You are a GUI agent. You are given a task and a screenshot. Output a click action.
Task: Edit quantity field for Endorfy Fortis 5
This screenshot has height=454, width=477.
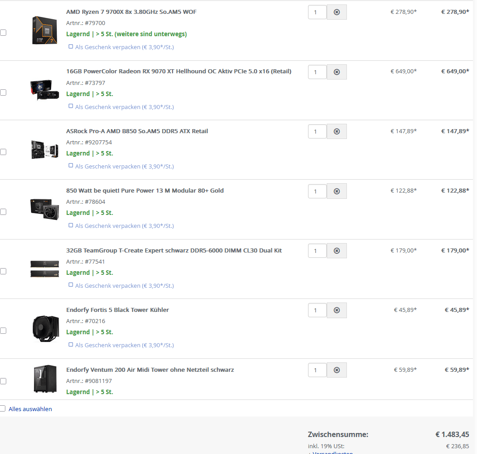(317, 310)
